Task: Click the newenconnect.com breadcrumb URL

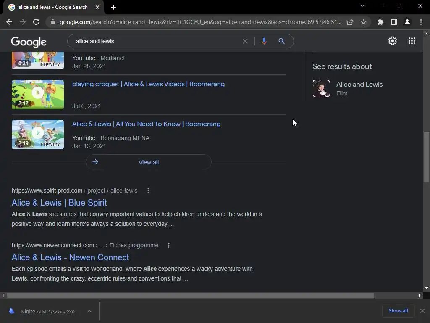Action: 85,245
